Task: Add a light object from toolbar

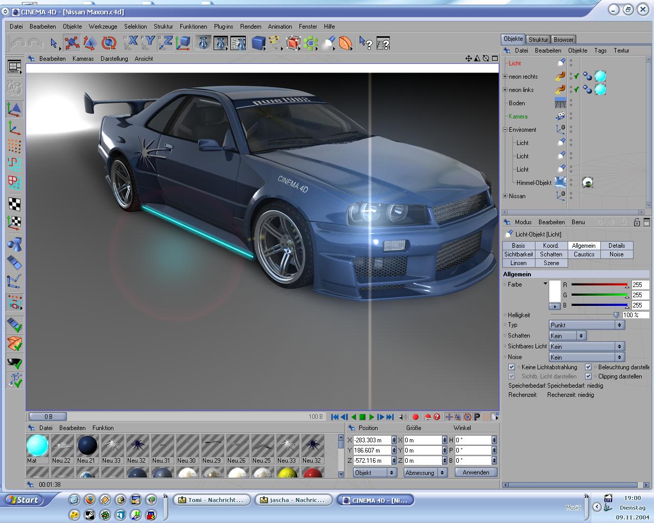Action: pos(329,43)
